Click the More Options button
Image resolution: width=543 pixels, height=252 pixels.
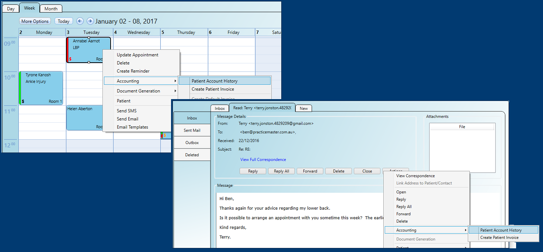35,21
